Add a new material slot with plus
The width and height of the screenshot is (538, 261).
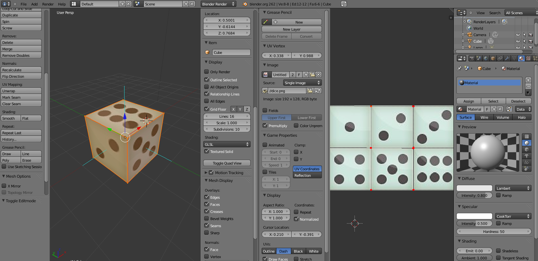(x=528, y=80)
